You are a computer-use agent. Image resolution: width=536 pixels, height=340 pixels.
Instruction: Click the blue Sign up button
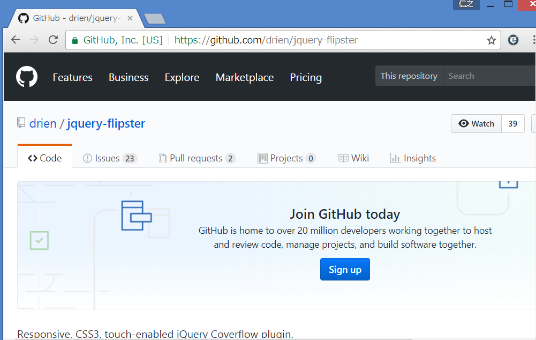[345, 269]
